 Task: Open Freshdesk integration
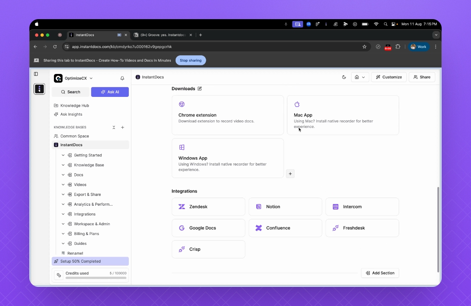pos(362,228)
